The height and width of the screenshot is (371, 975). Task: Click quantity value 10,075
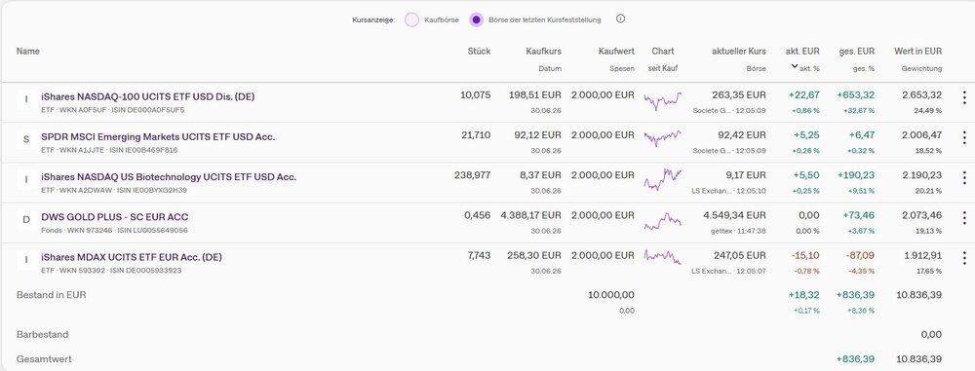click(x=476, y=95)
